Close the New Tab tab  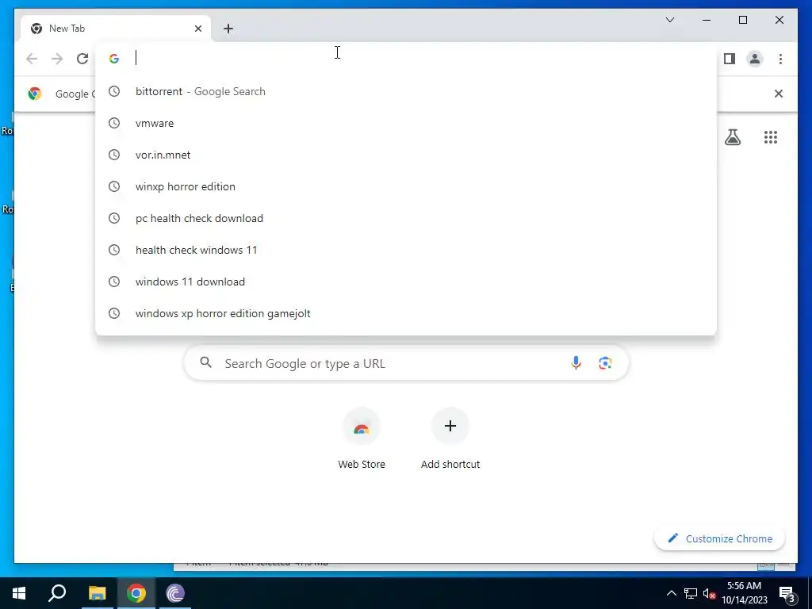click(197, 29)
